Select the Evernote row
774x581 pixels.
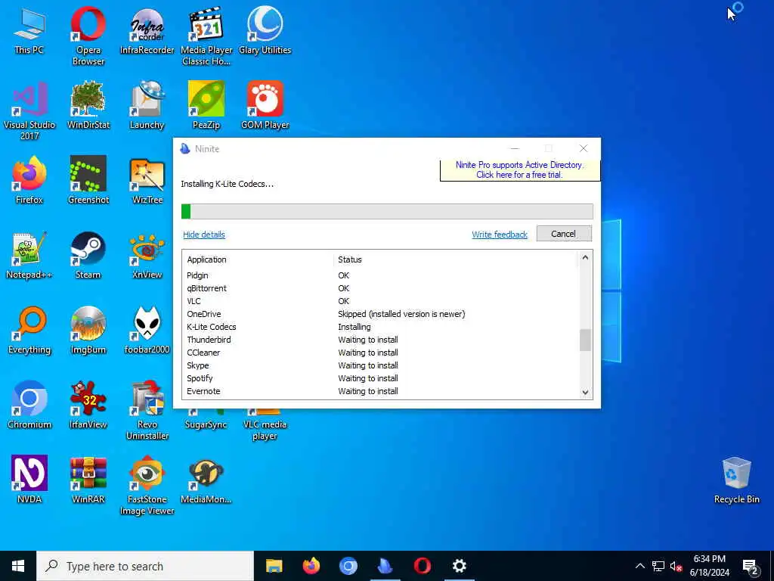(380, 391)
